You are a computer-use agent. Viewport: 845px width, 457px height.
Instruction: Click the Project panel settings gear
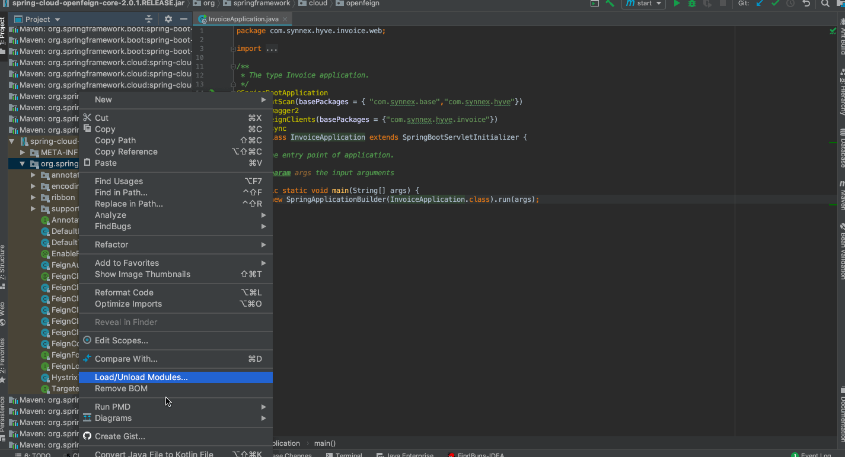pos(168,19)
